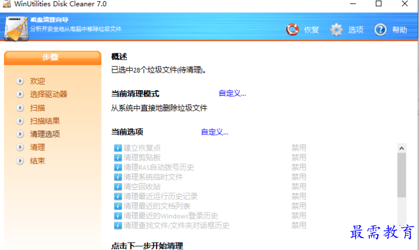Minimize the Disk Cleaner window
This screenshot has width=419, height=250.
point(353,4)
